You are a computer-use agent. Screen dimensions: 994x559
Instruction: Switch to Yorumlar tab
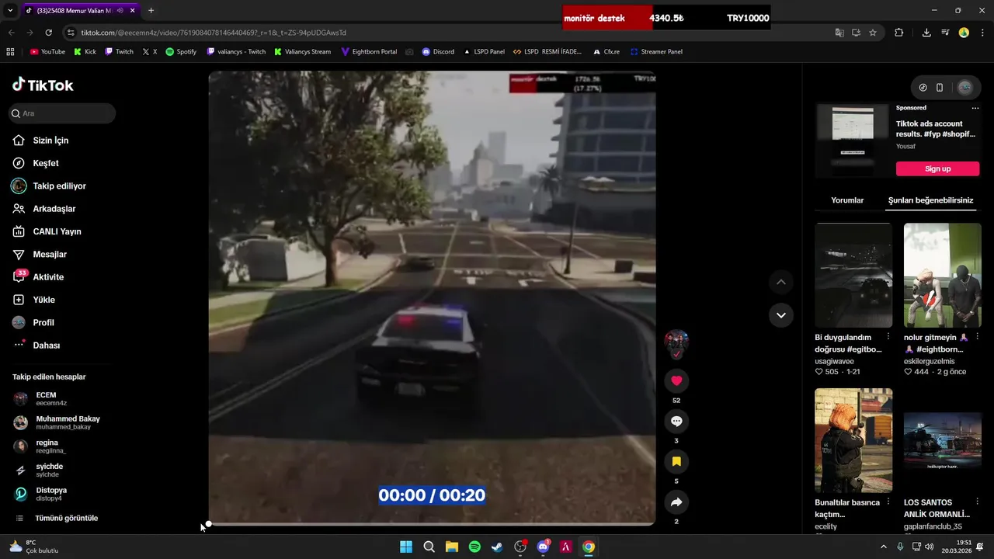pos(847,200)
